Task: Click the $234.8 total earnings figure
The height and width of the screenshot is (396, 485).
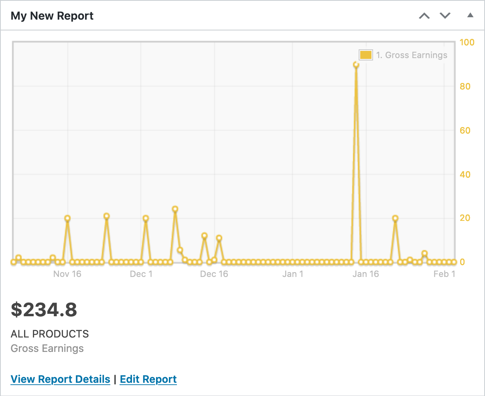Action: 44,309
